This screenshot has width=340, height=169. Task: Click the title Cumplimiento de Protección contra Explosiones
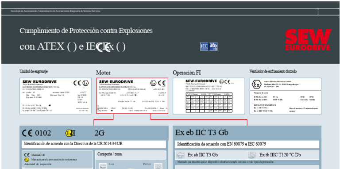(86, 31)
